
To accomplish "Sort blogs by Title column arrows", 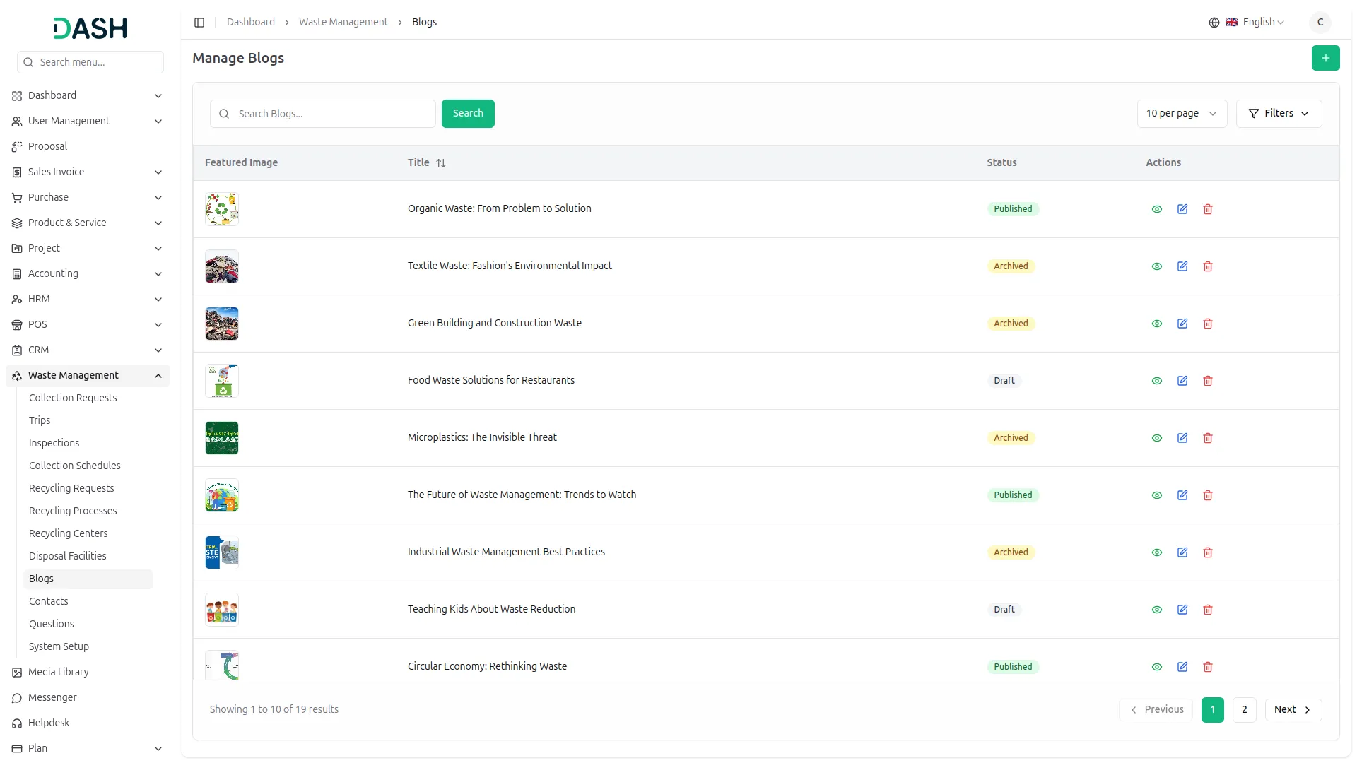I will pos(441,163).
